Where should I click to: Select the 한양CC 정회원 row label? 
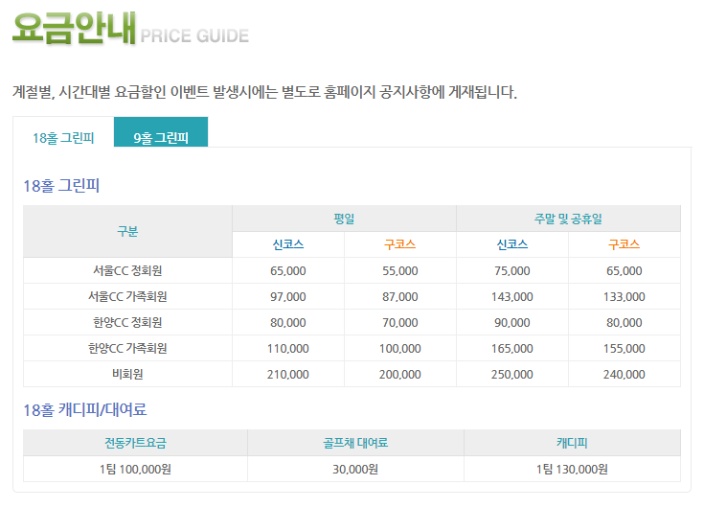click(127, 322)
